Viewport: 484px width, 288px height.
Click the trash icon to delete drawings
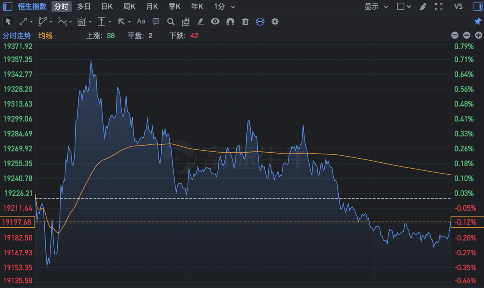coord(245,21)
